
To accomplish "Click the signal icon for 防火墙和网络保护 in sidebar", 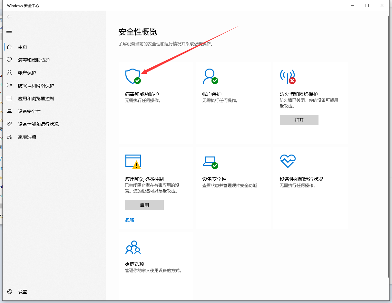I will pos(9,86).
